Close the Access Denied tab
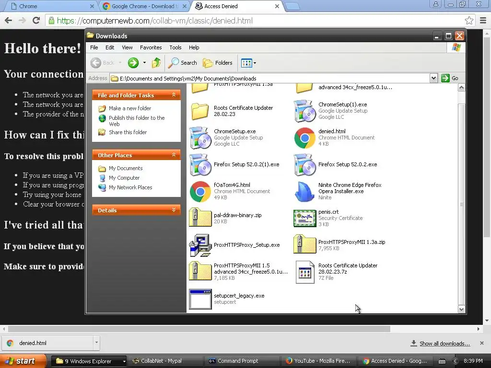 [x=277, y=6]
